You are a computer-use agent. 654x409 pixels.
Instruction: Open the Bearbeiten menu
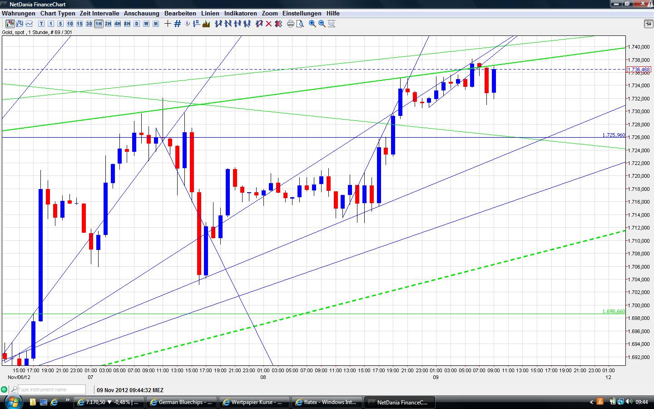tap(180, 13)
